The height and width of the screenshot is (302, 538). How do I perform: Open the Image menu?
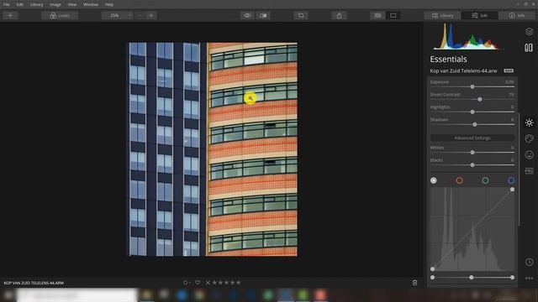55,4
